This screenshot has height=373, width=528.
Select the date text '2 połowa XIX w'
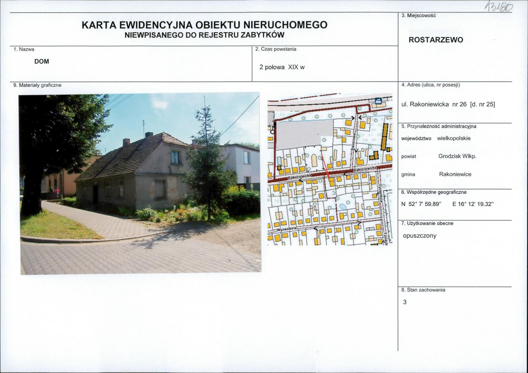tap(282, 67)
